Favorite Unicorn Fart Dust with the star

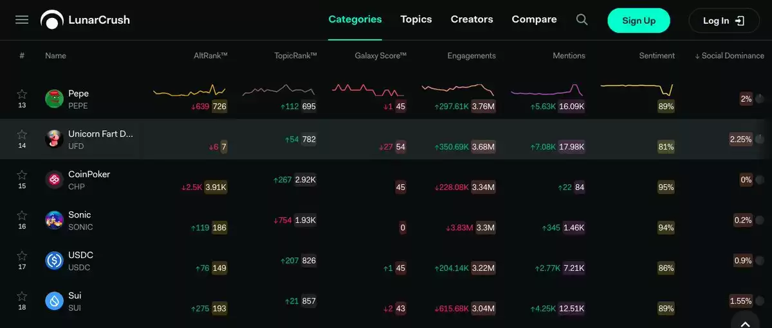[x=22, y=134]
